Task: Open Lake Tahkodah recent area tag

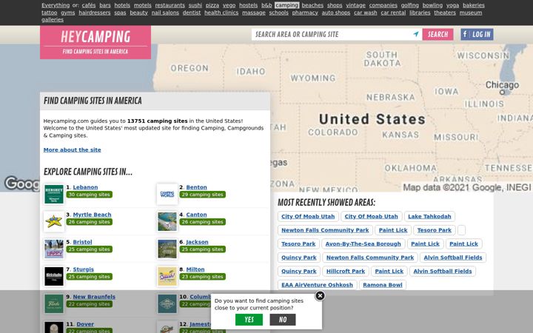Action: coord(429,216)
